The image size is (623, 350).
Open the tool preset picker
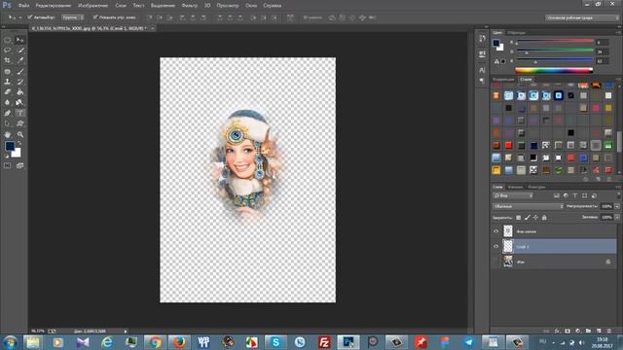15,17
